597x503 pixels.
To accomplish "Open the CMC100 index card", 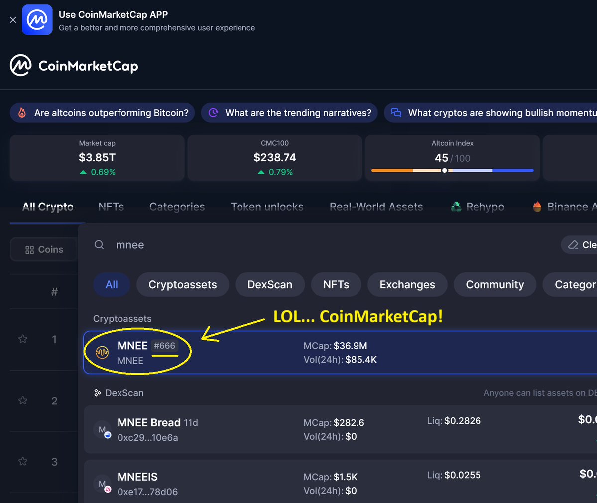I will tap(274, 158).
